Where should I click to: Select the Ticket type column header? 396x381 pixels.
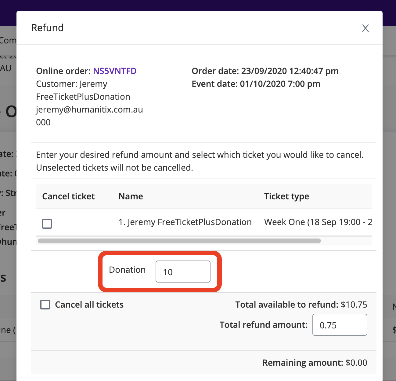[286, 196]
